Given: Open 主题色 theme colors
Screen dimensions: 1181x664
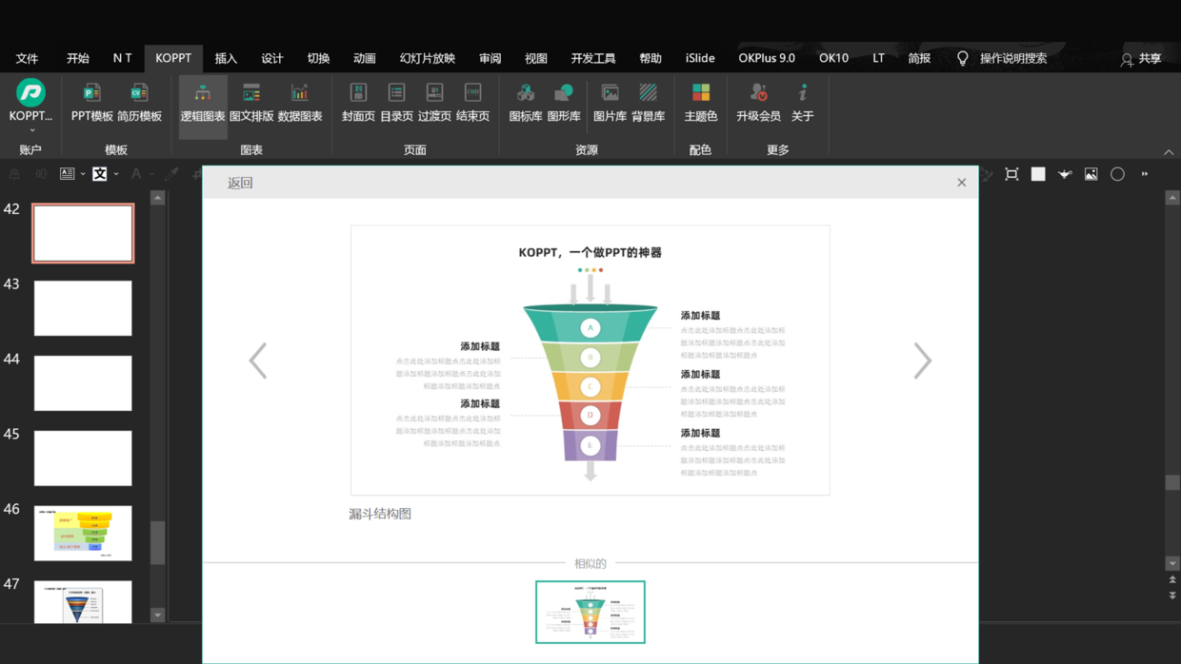Looking at the screenshot, I should pos(701,103).
